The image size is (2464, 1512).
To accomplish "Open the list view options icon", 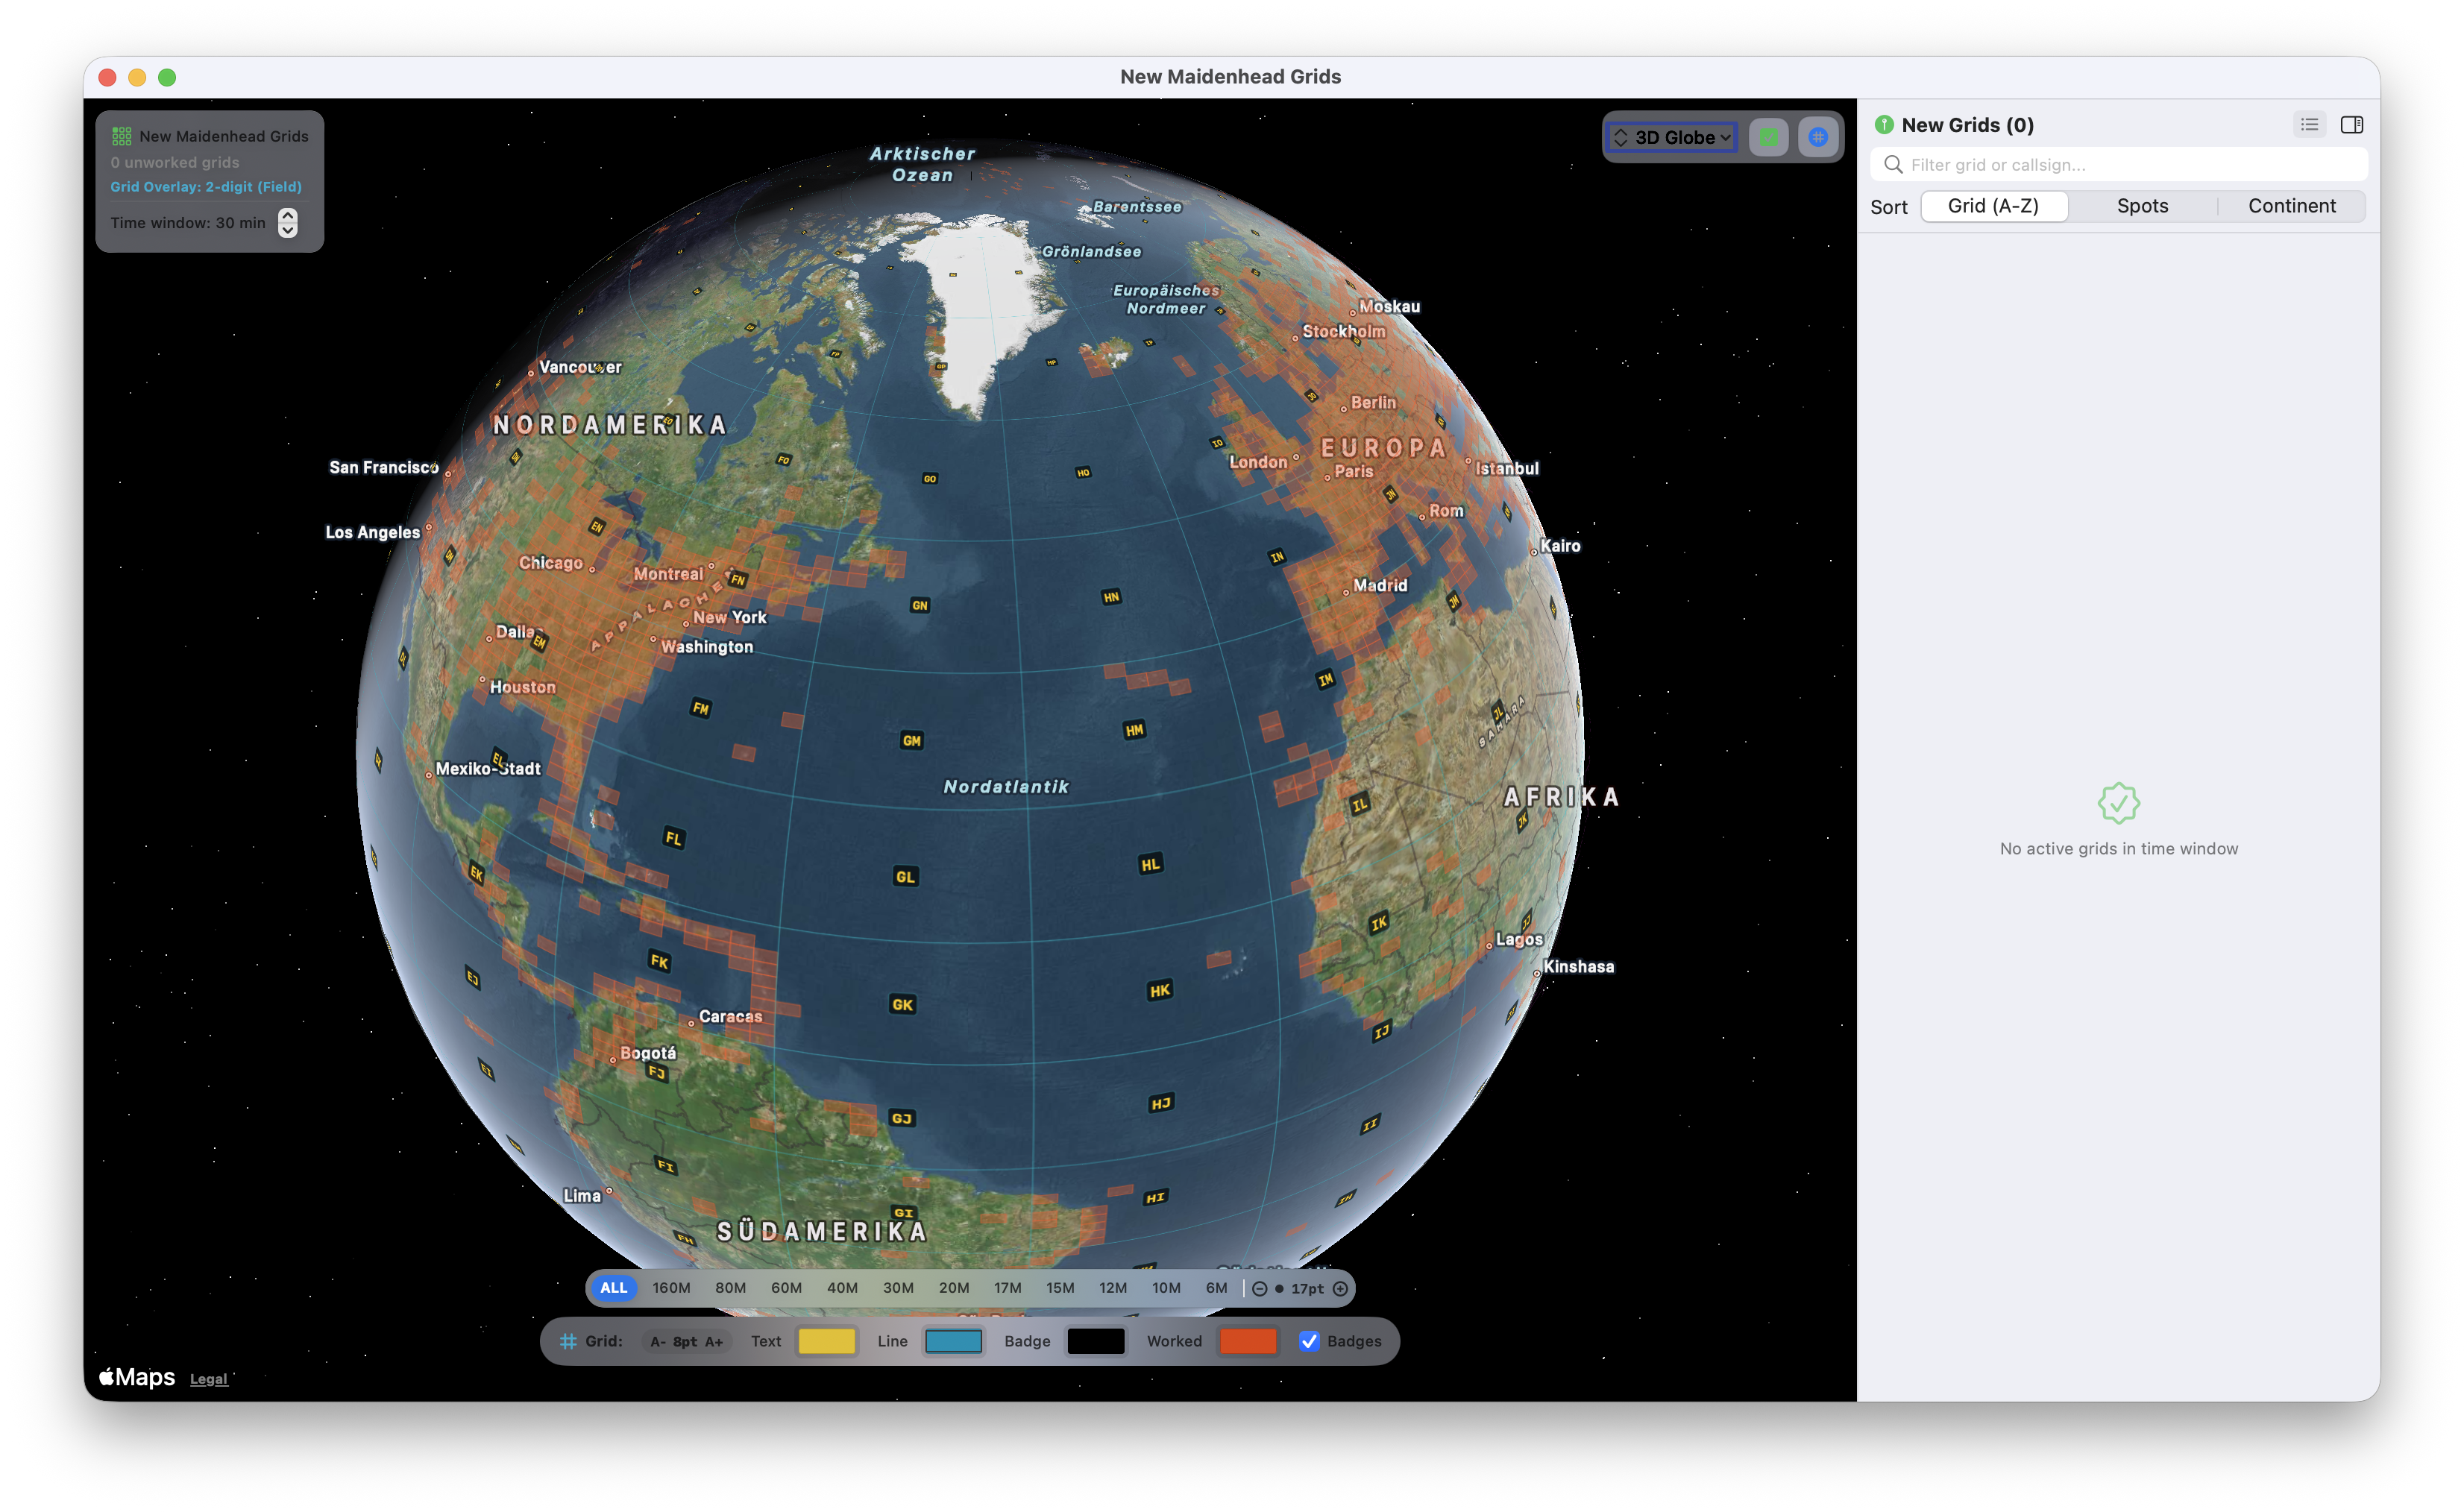I will [2309, 125].
